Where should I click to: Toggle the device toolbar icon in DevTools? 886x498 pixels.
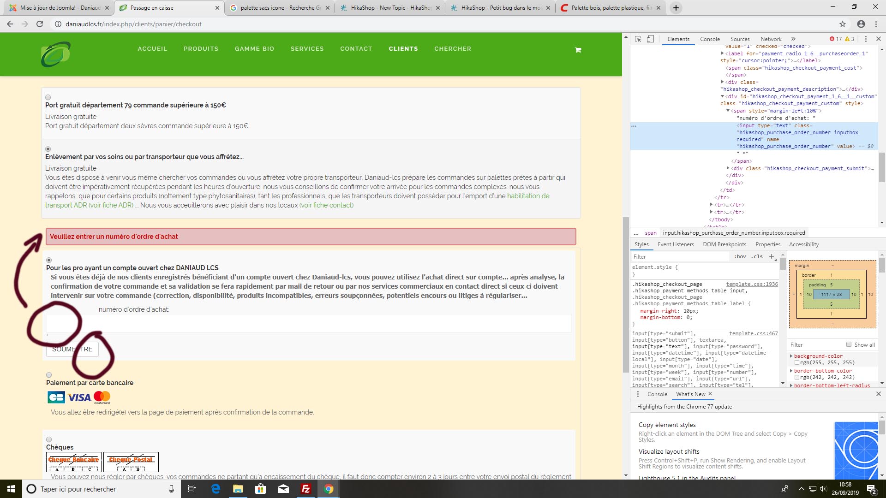[x=650, y=39]
